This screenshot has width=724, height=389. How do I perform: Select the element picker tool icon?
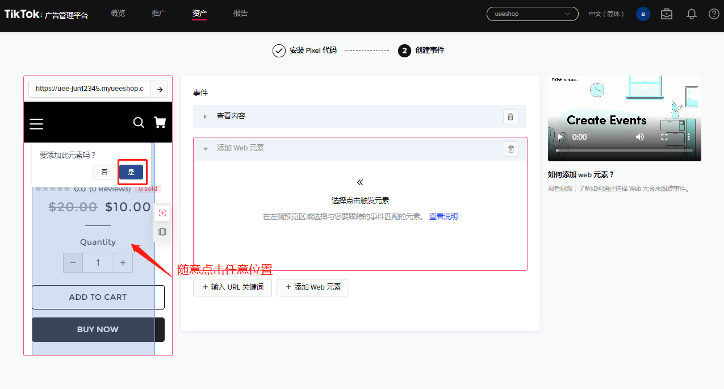[x=162, y=213]
